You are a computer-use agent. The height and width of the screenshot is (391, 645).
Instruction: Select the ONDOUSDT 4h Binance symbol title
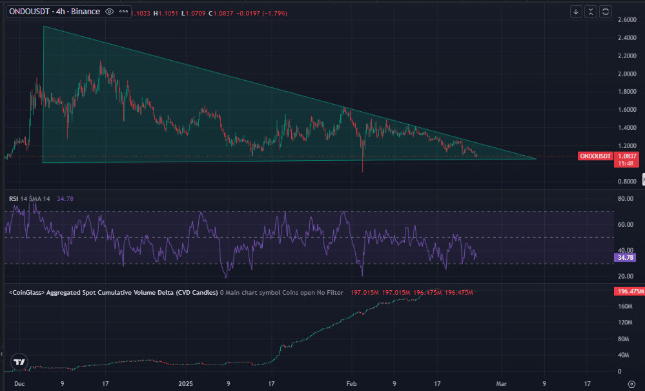pos(54,12)
